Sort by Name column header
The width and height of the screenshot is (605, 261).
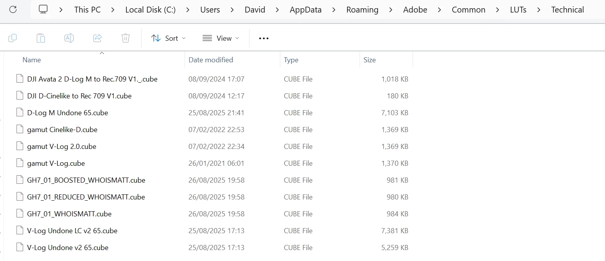pyautogui.click(x=32, y=60)
